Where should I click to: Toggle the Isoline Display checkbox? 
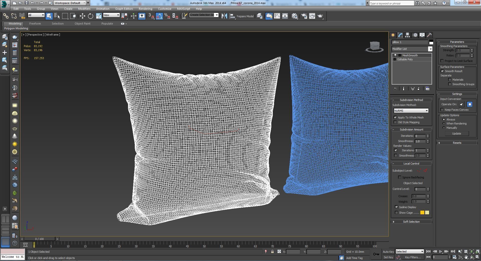396,207
